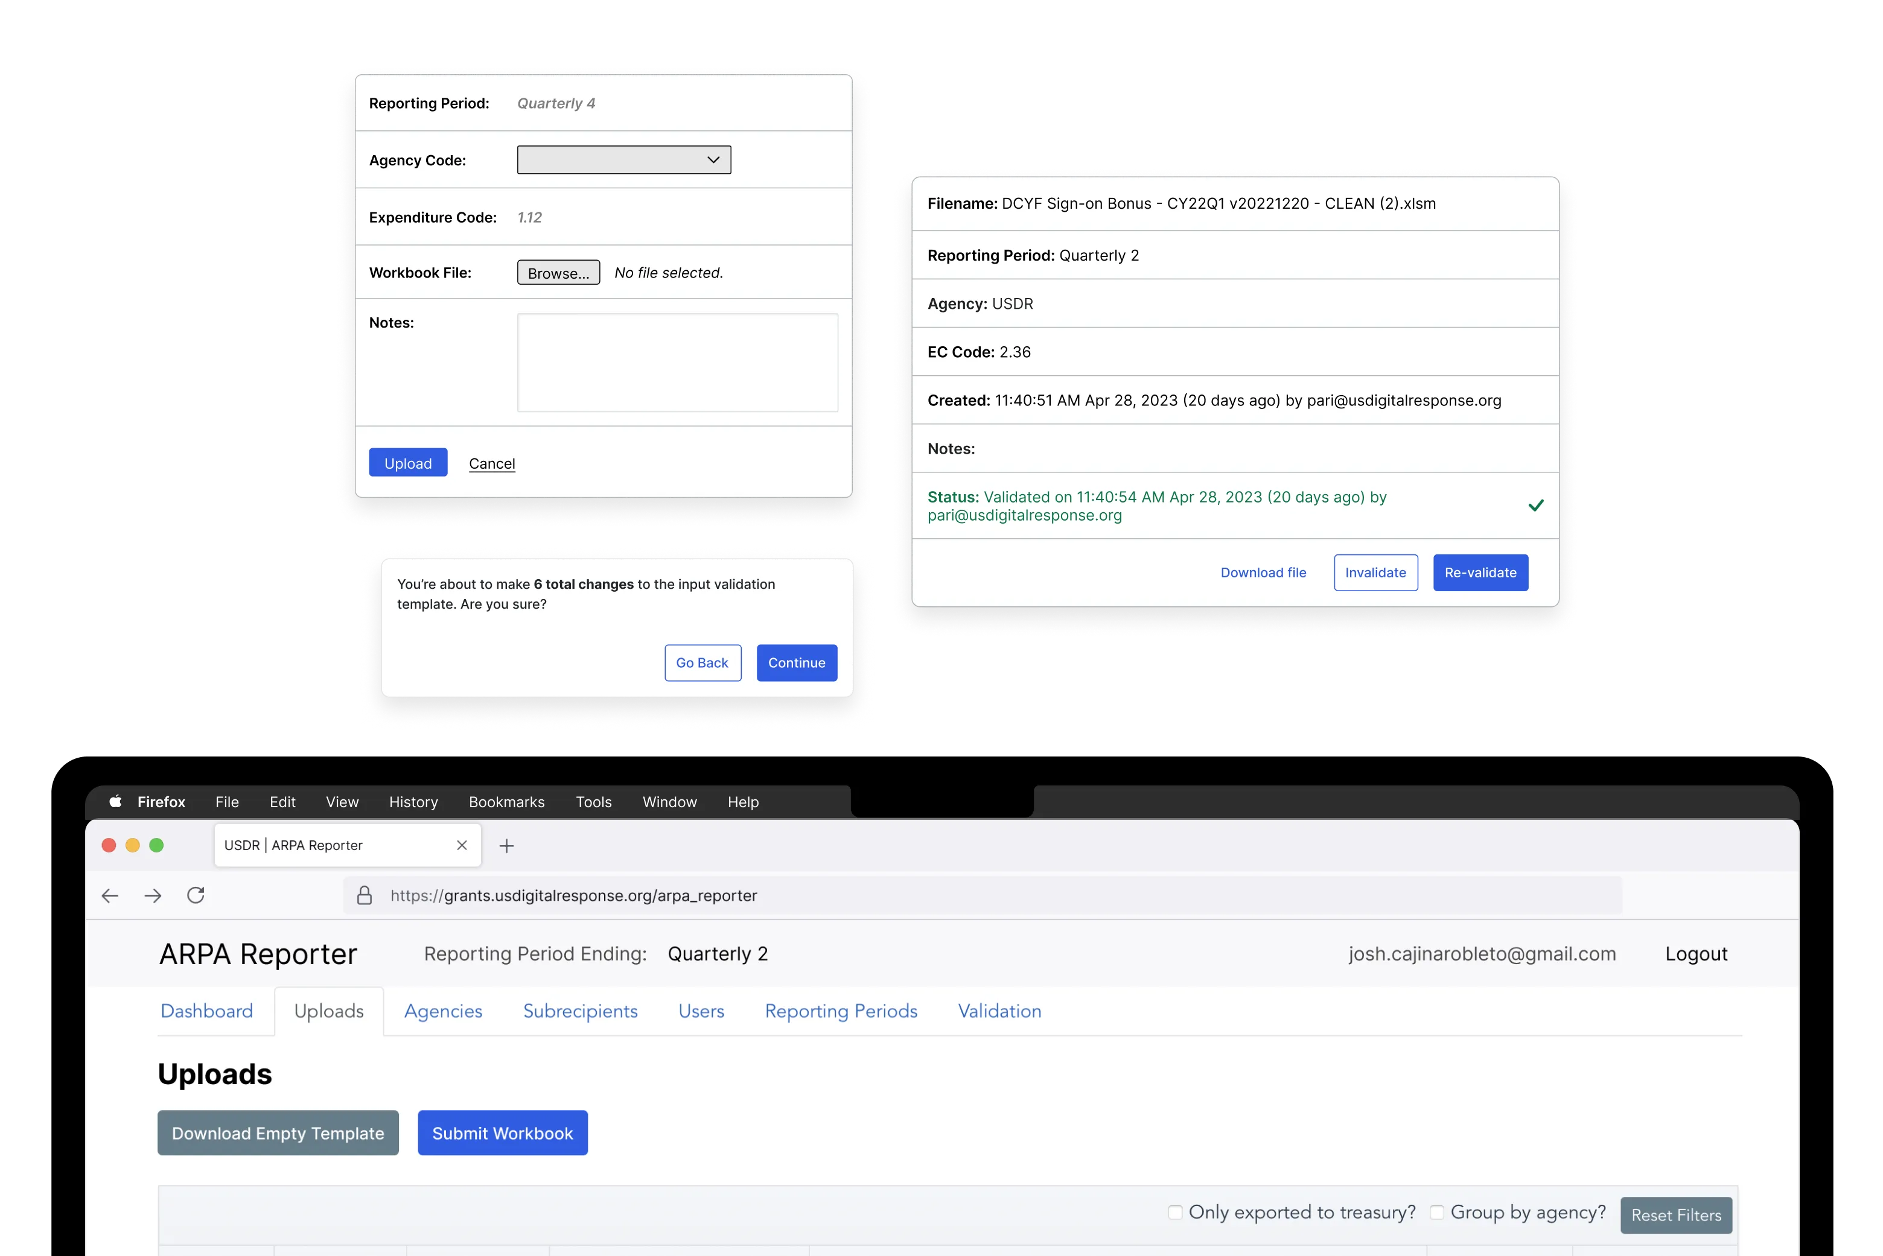Open the Subrecipients tab
This screenshot has width=1883, height=1256.
(581, 1011)
